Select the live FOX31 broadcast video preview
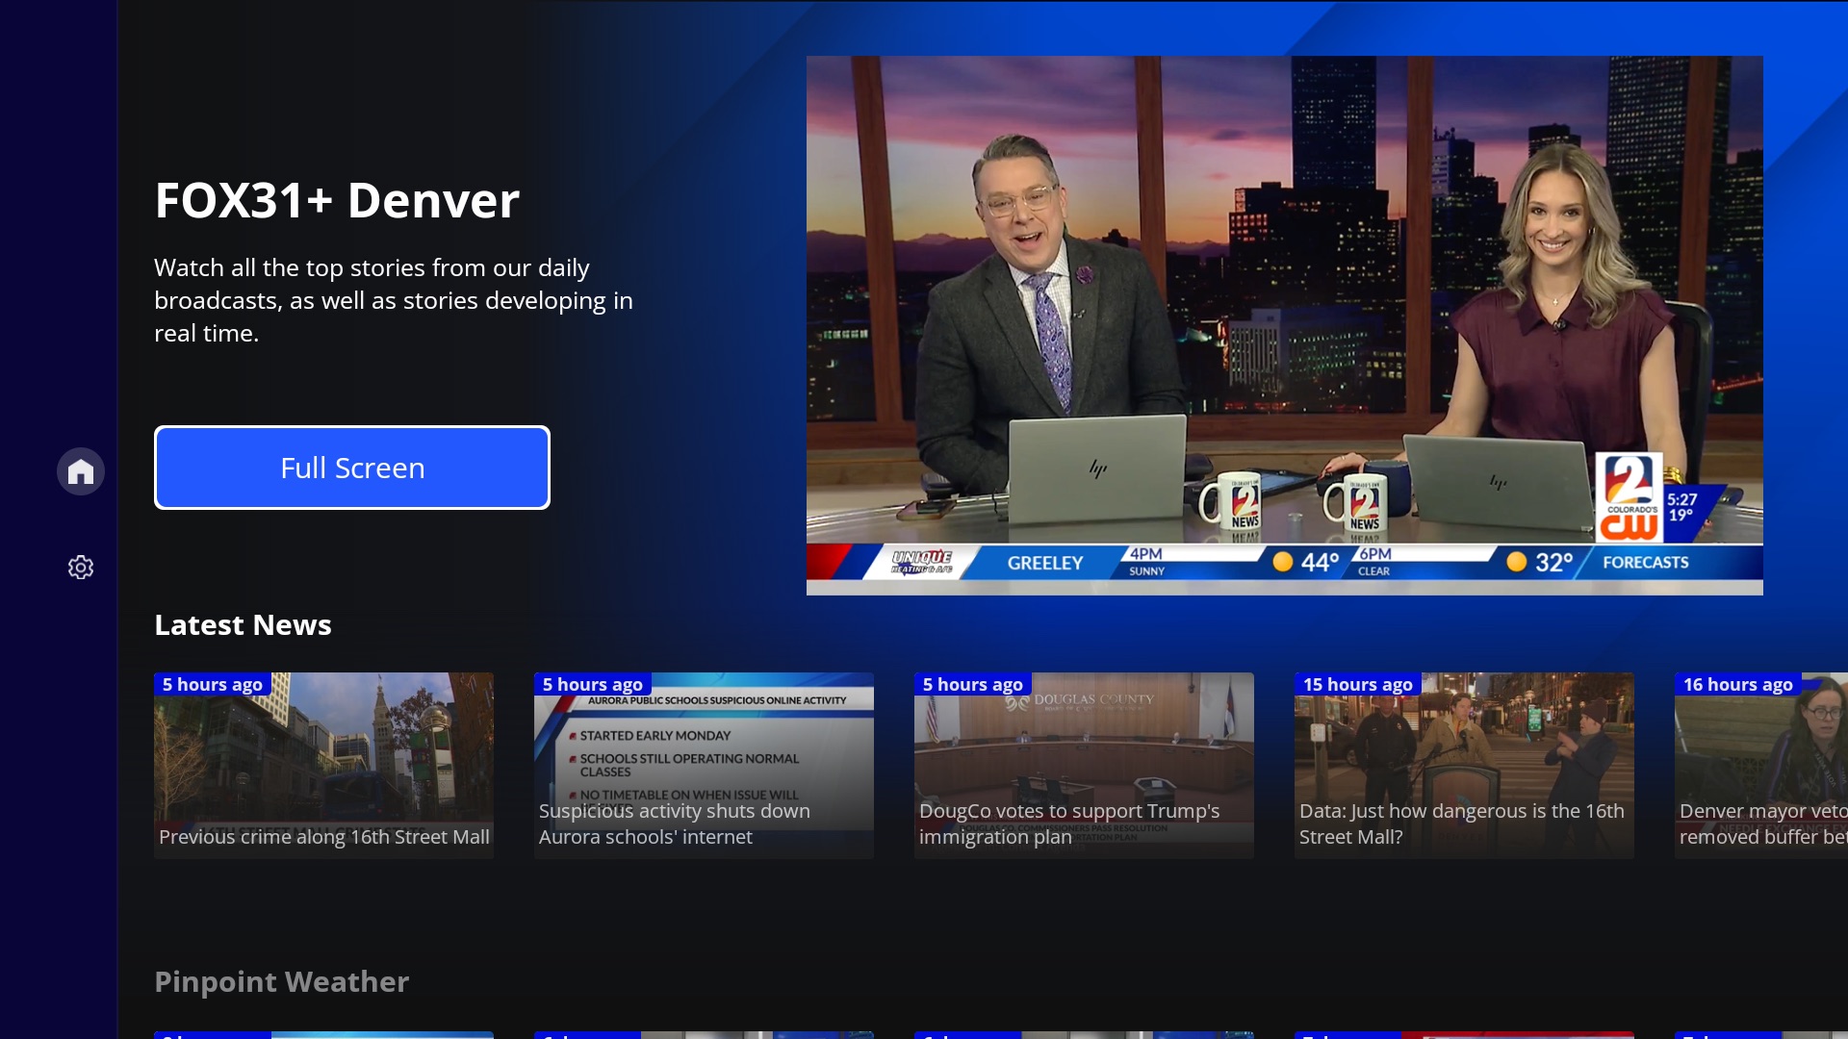Viewport: 1848px width, 1039px height. [1285, 325]
